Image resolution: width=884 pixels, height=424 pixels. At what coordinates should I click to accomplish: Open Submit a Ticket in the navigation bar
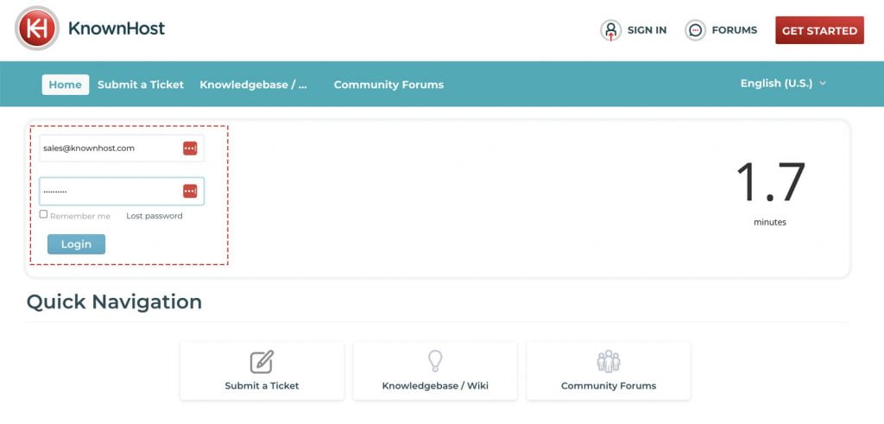click(141, 85)
